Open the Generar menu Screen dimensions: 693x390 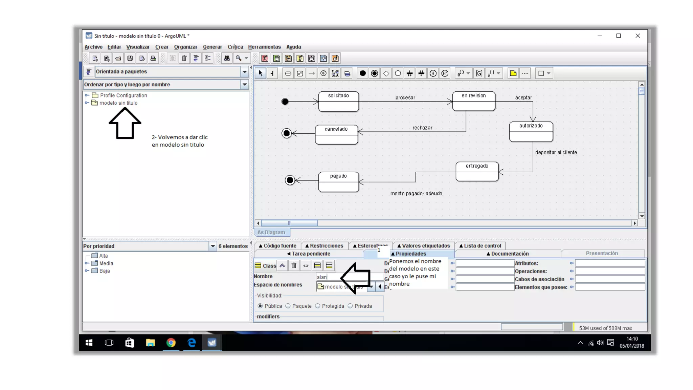pos(212,47)
